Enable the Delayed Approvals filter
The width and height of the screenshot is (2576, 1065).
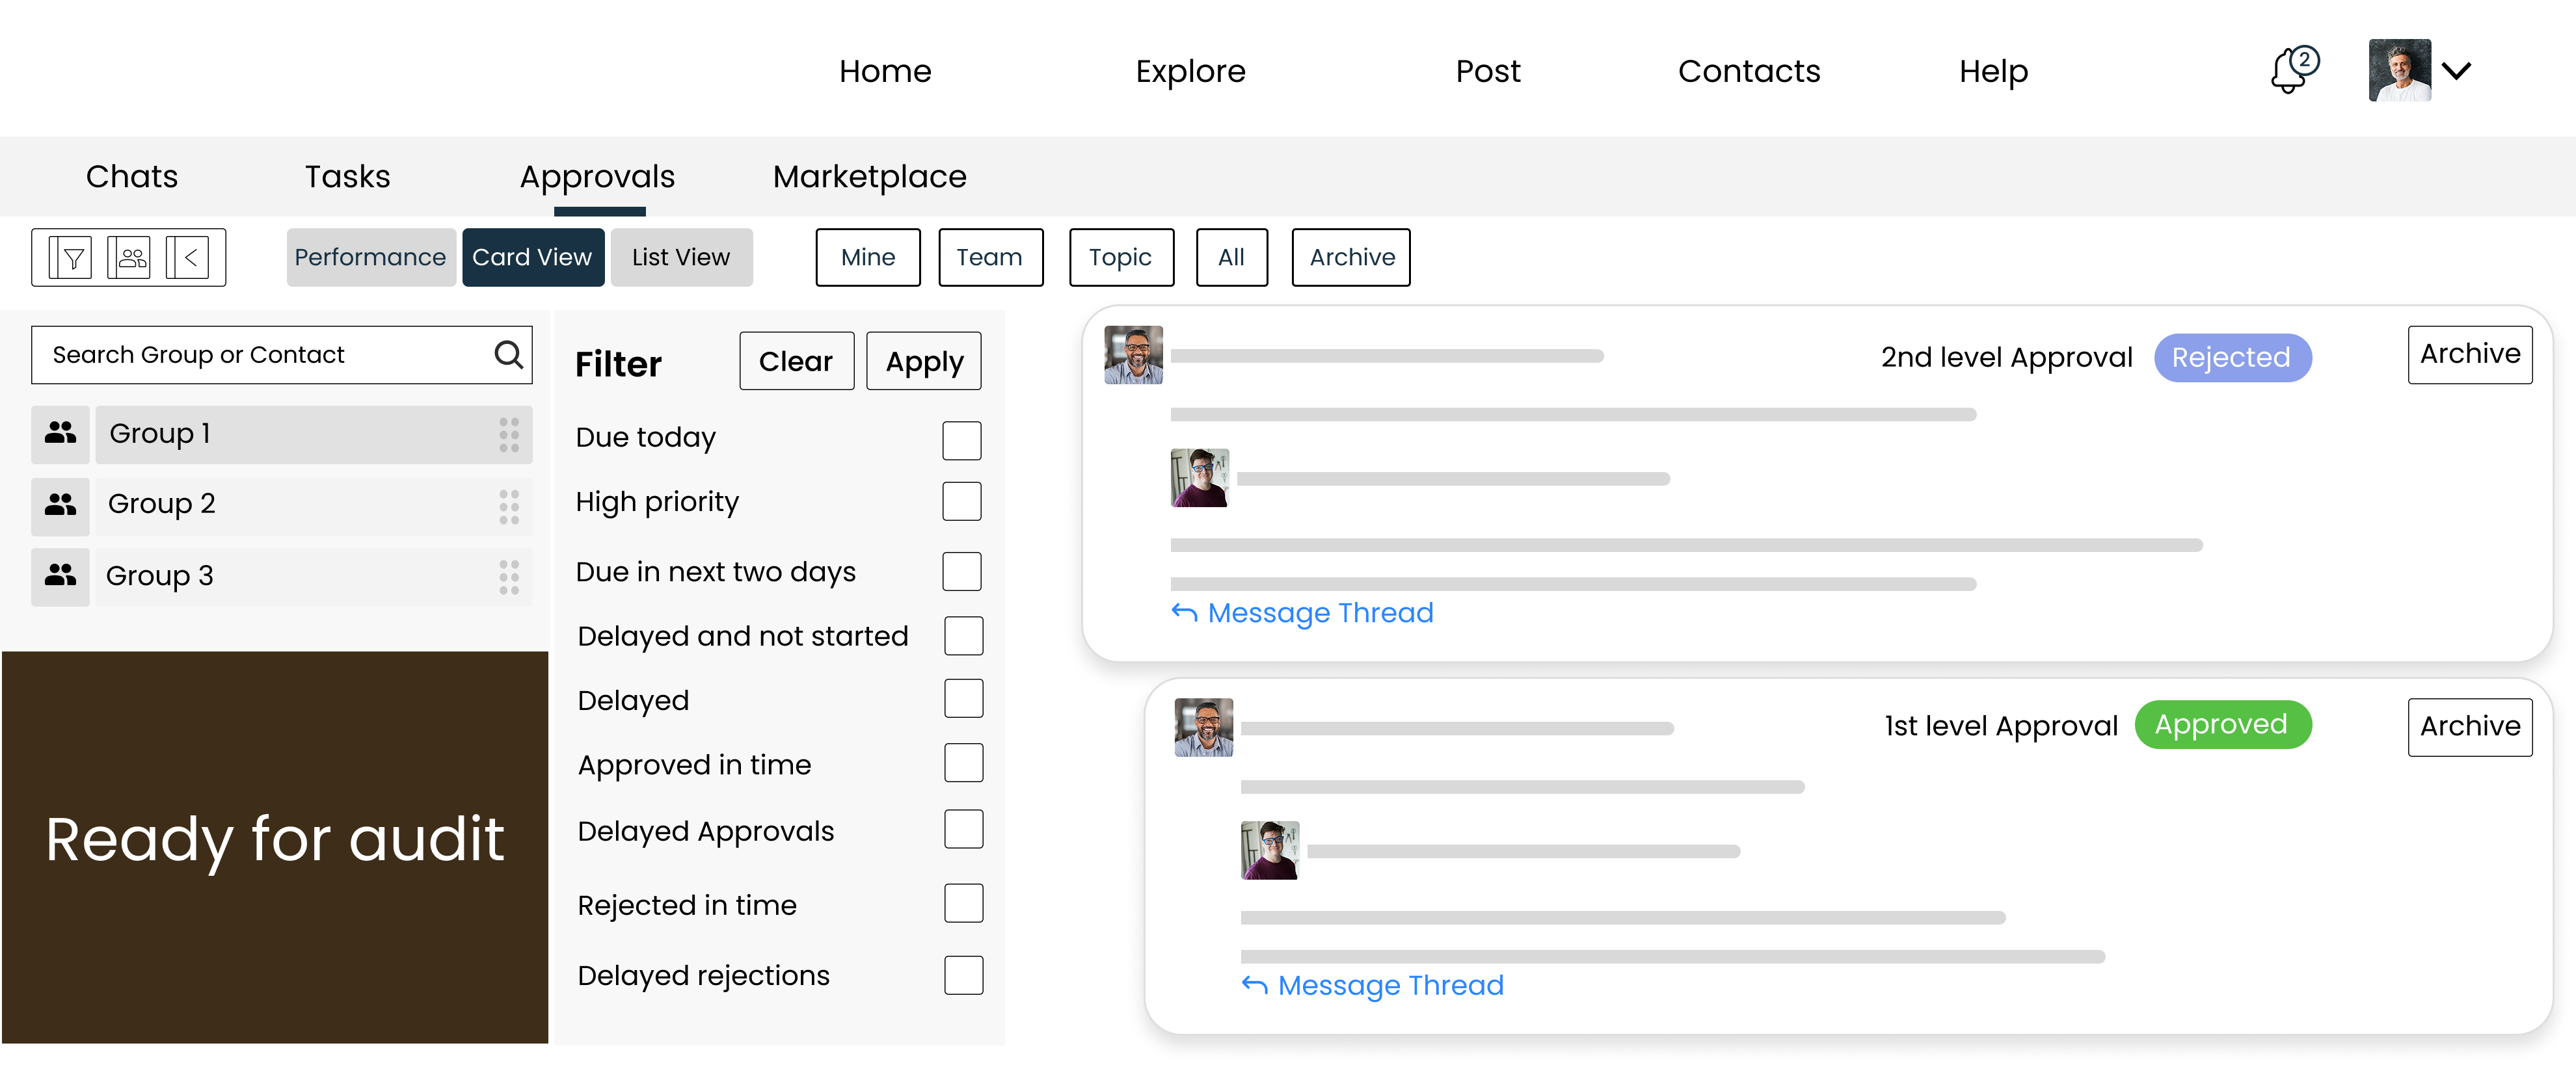tap(962, 829)
